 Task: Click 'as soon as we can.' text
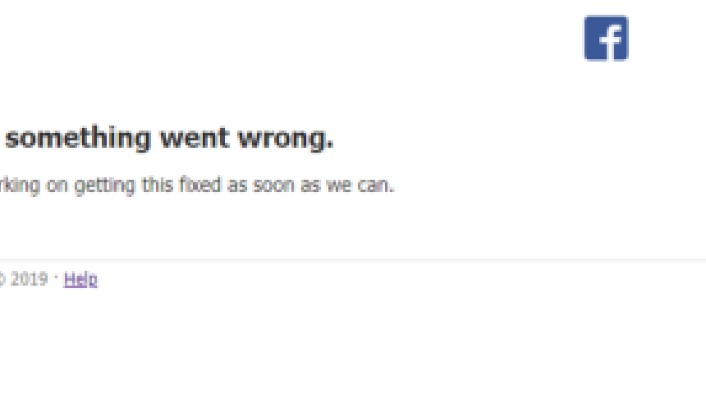pyautogui.click(x=310, y=185)
